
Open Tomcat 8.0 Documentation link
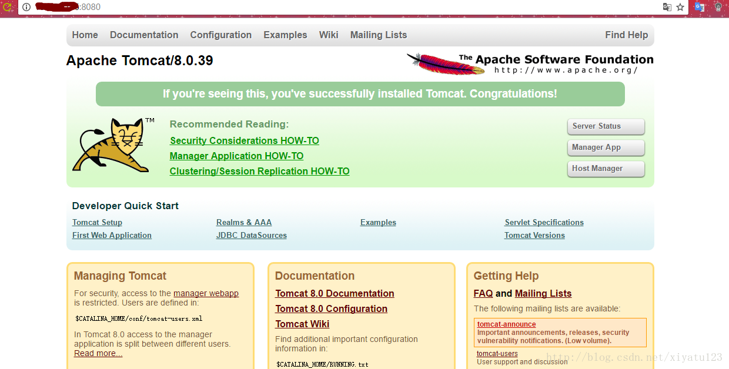(335, 293)
